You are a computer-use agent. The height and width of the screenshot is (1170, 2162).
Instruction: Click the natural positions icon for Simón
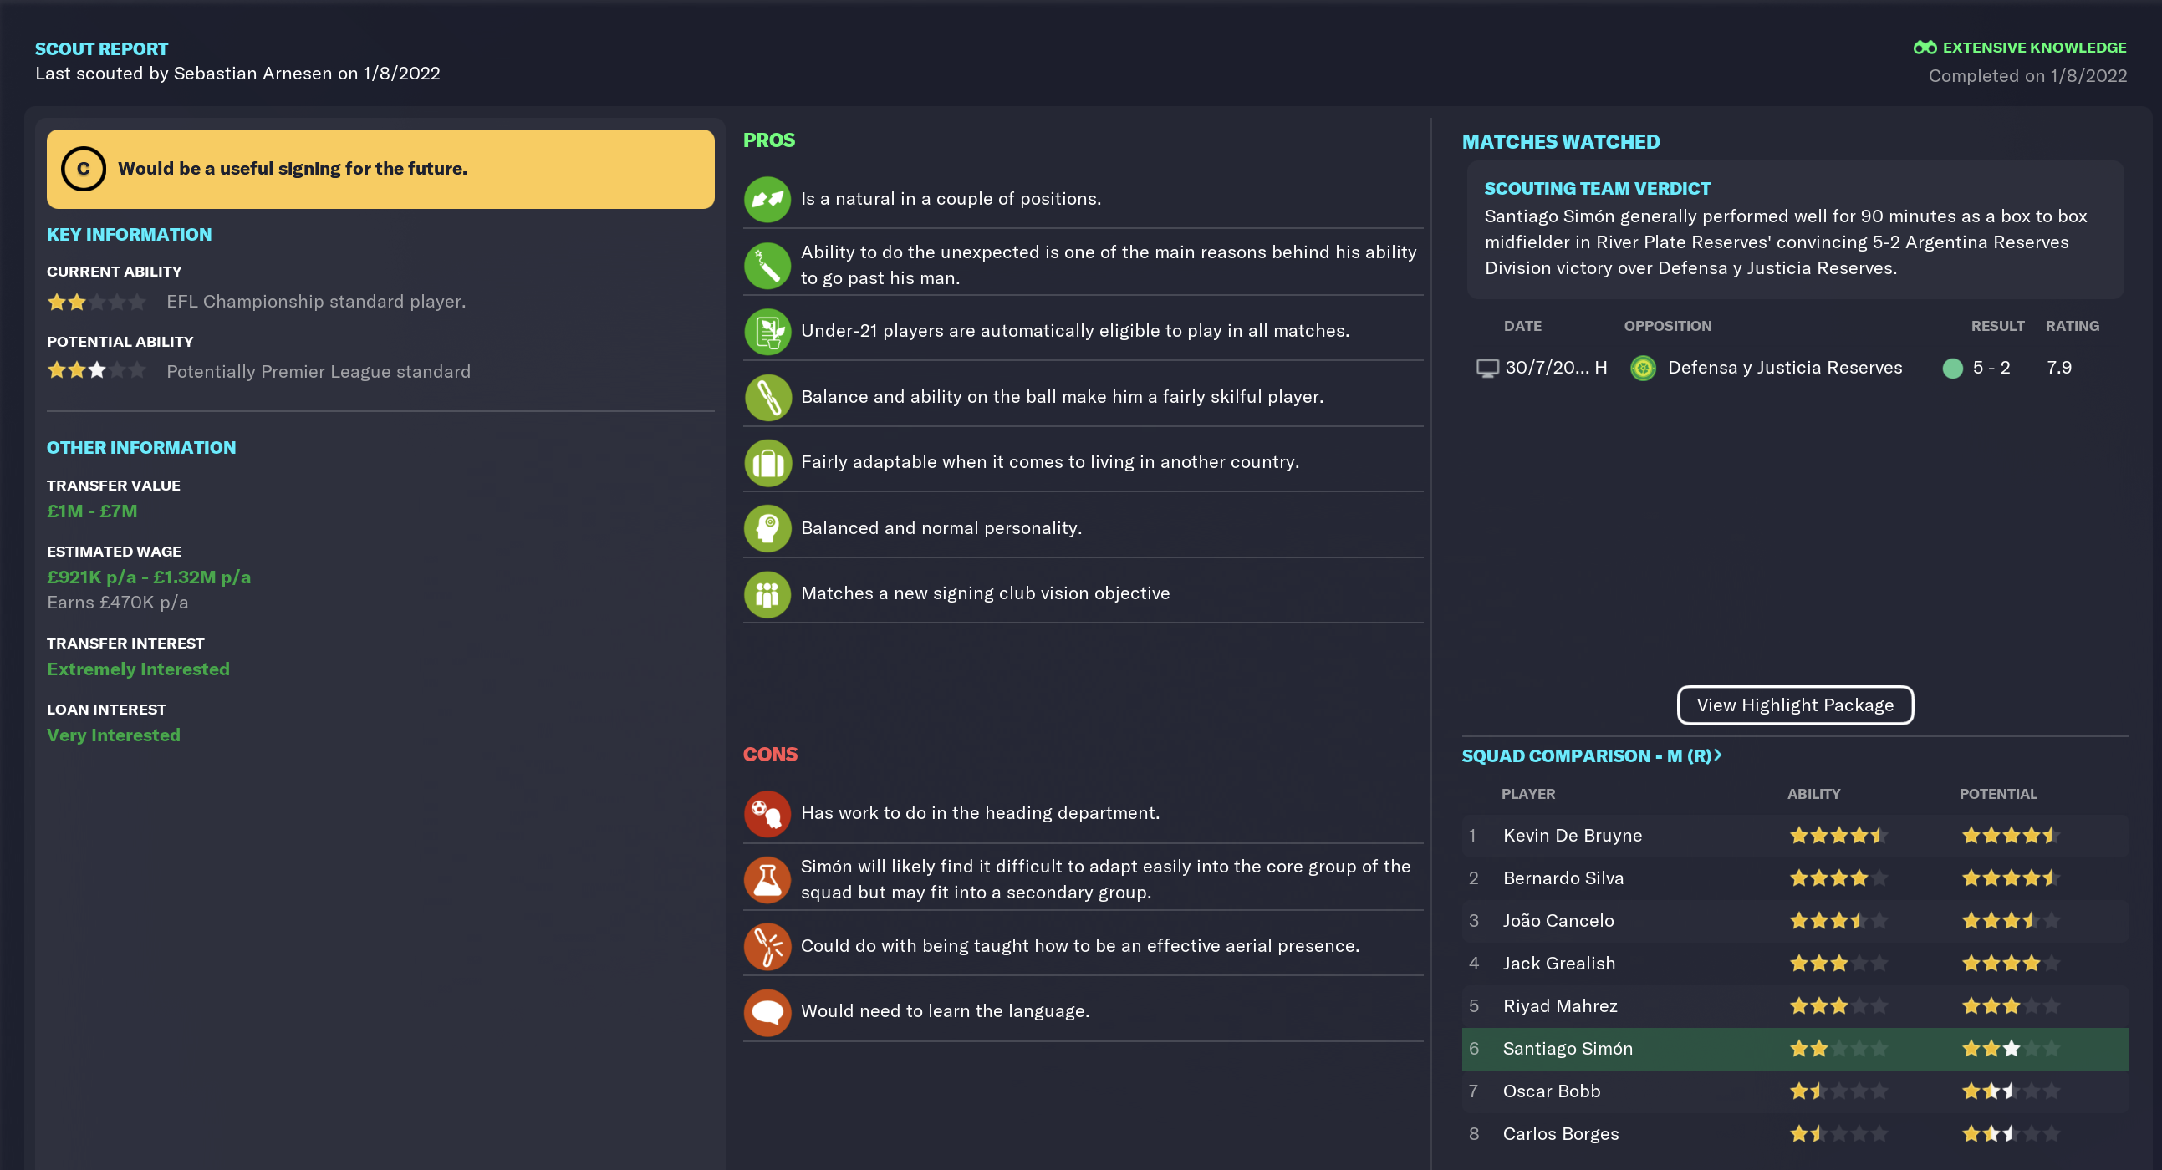767,197
